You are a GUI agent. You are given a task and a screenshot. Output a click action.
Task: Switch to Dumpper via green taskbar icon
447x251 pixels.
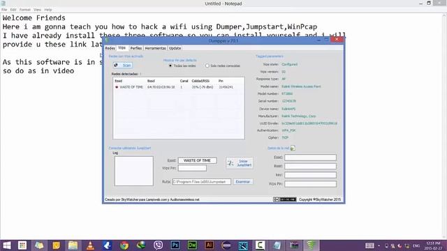coord(311,245)
